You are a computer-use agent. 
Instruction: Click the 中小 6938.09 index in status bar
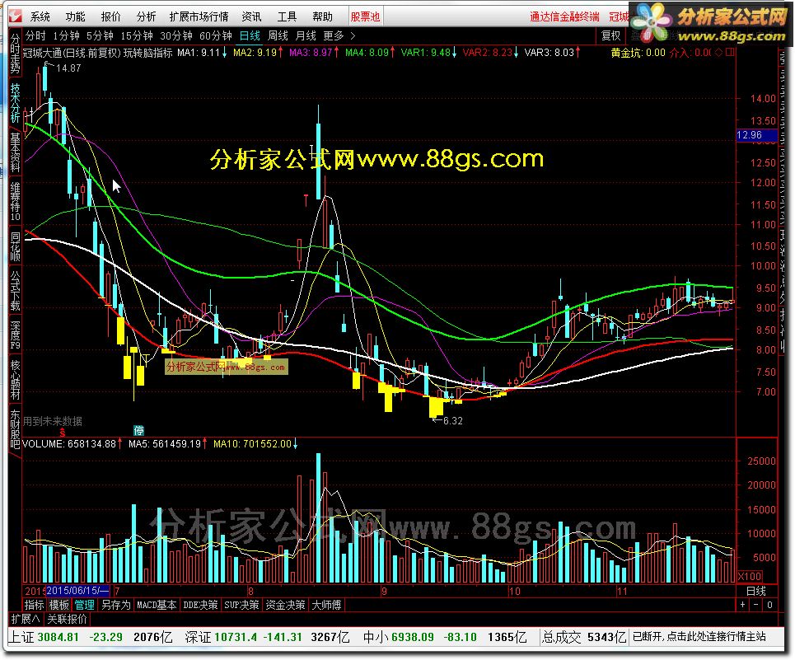(398, 637)
